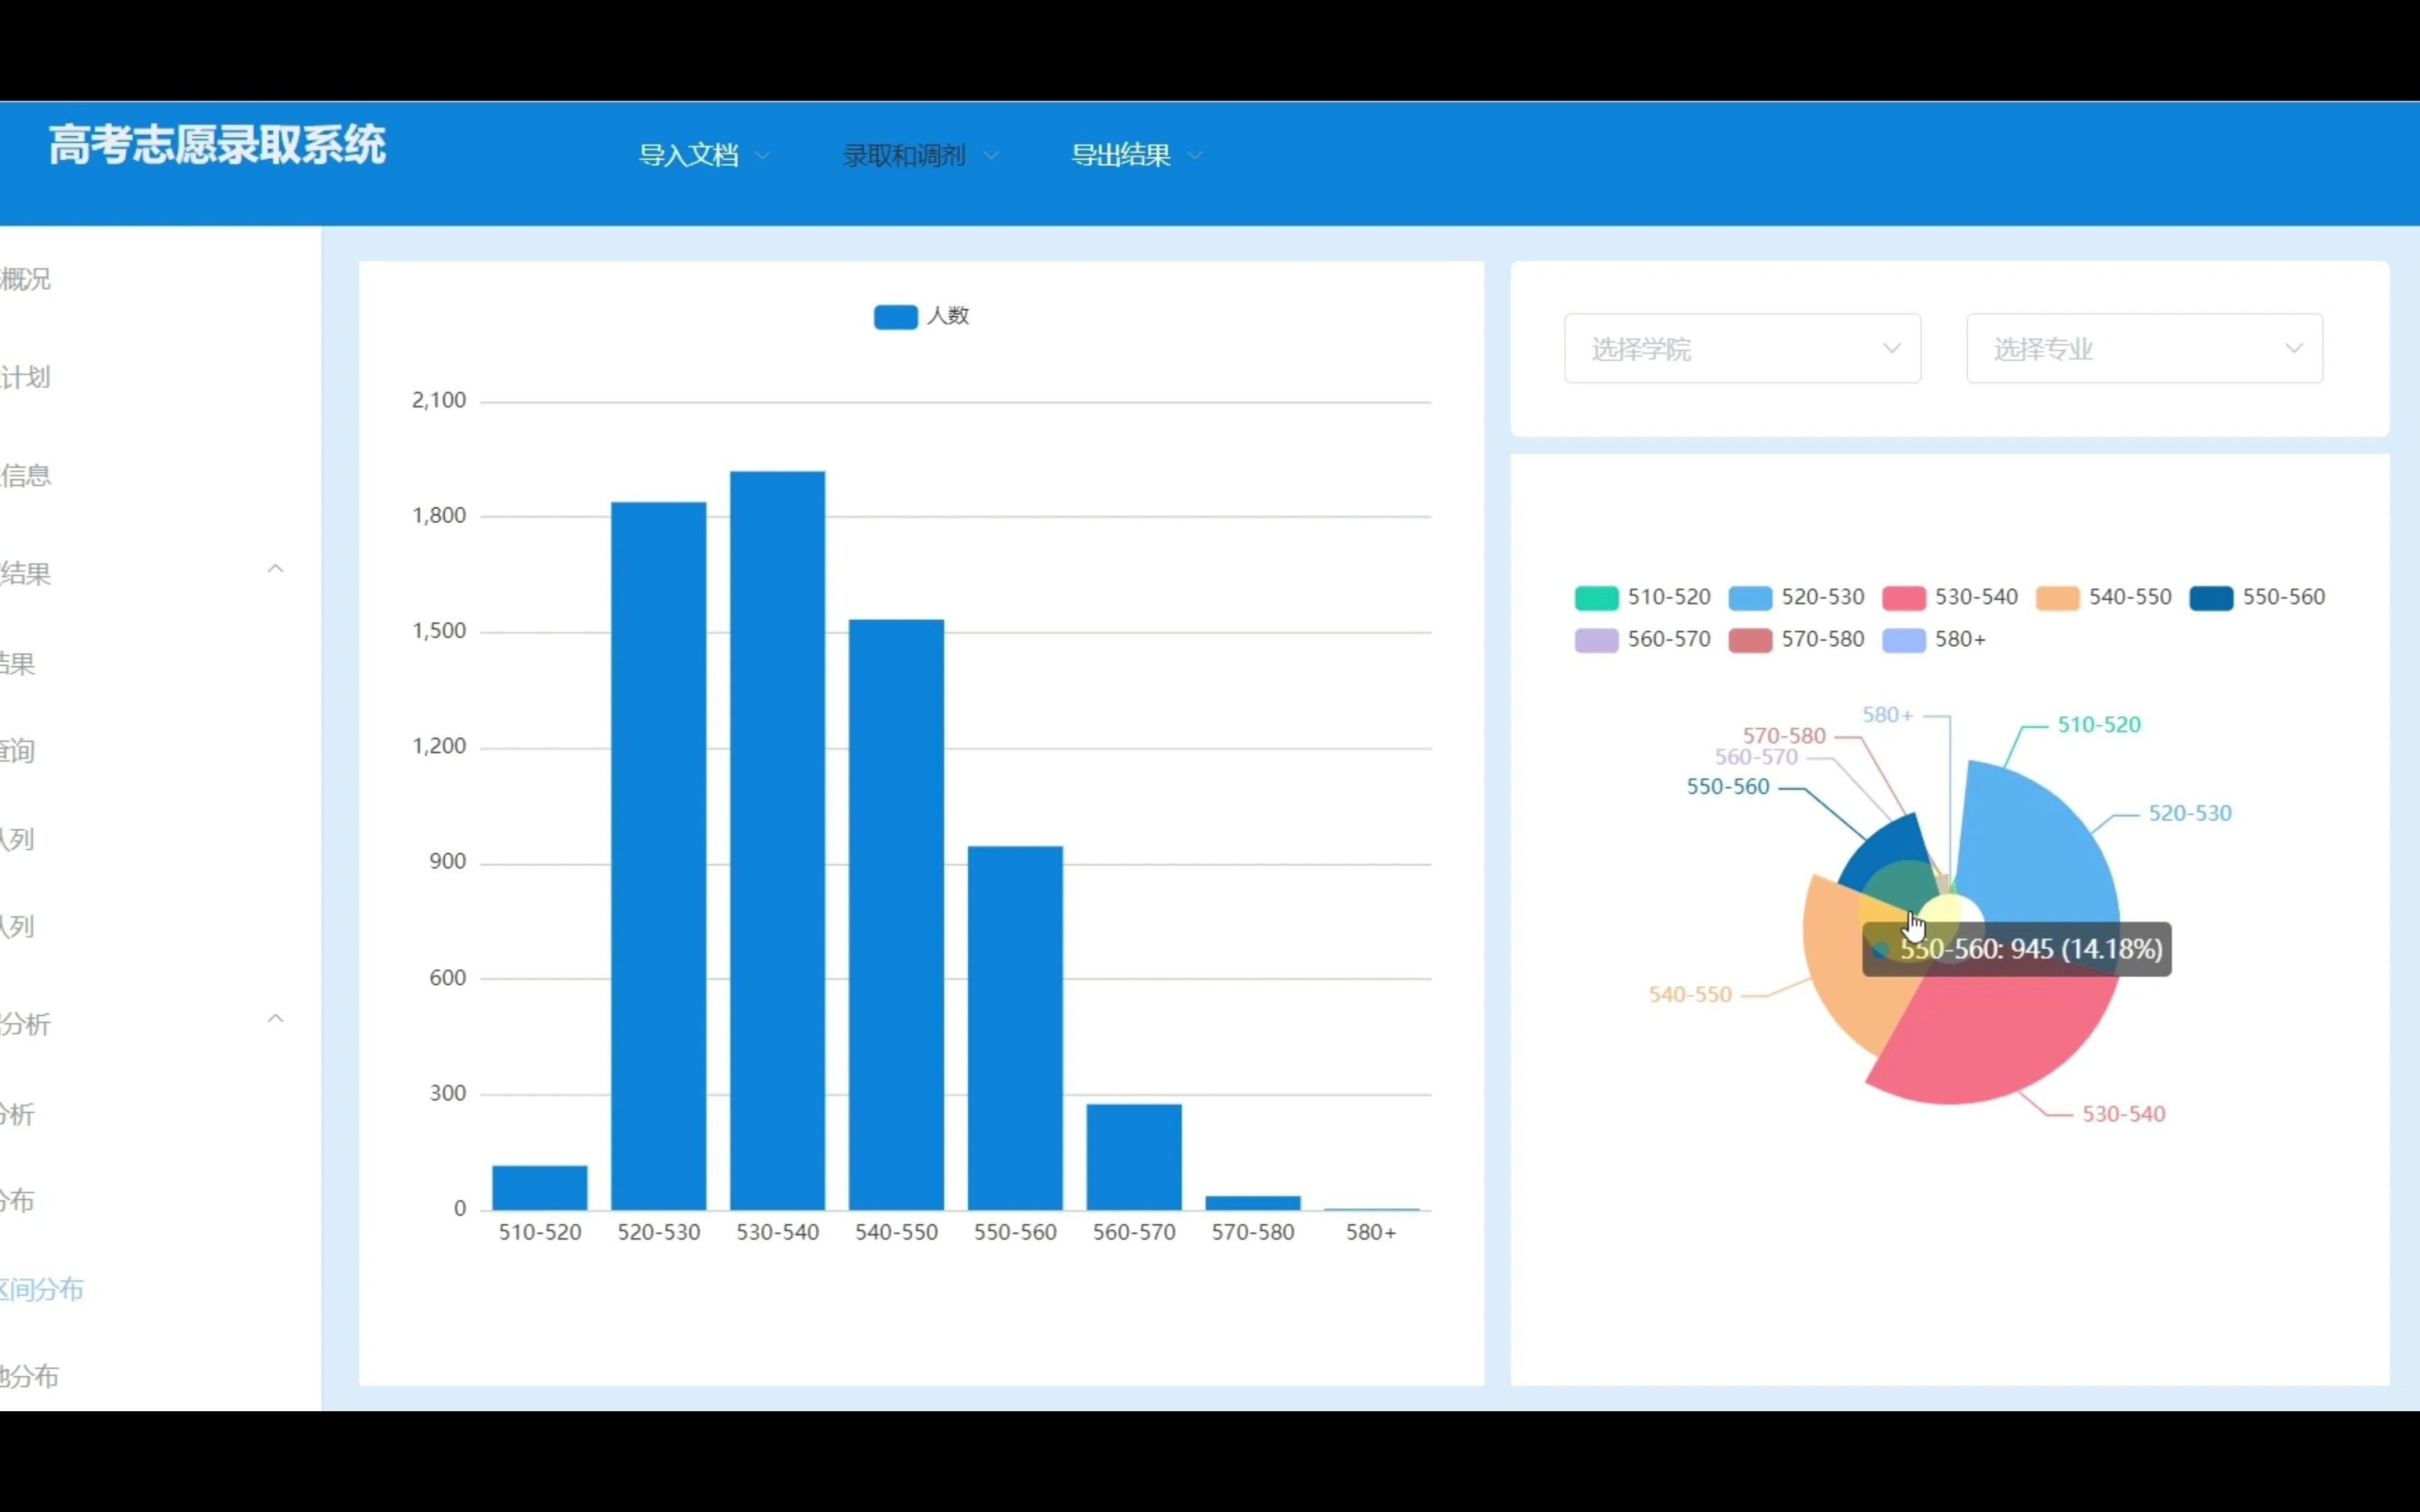The width and height of the screenshot is (2420, 1512).
Task: Collapse the 分析 sidebar section arrow
Action: tap(276, 1019)
